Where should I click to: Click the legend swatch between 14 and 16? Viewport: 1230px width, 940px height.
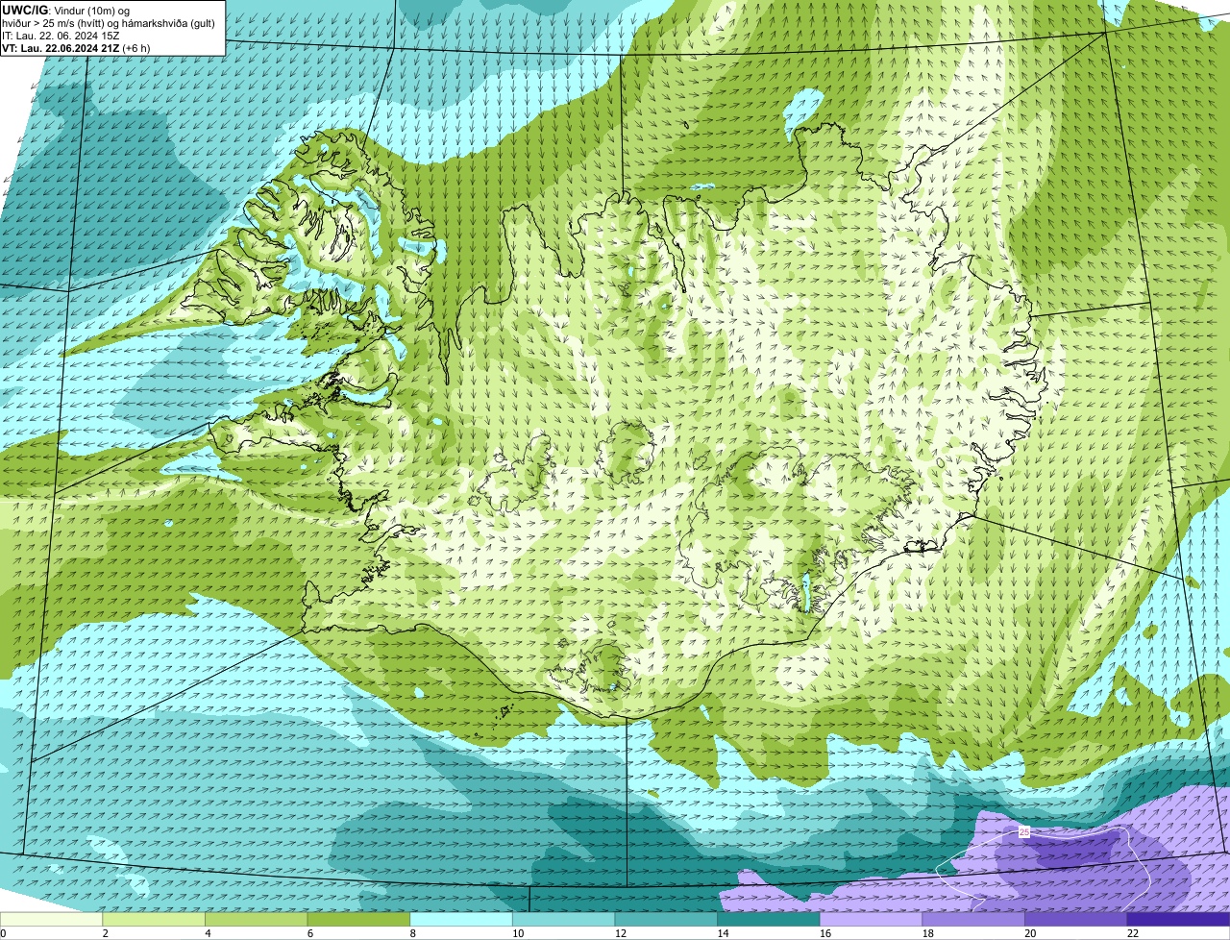769,919
